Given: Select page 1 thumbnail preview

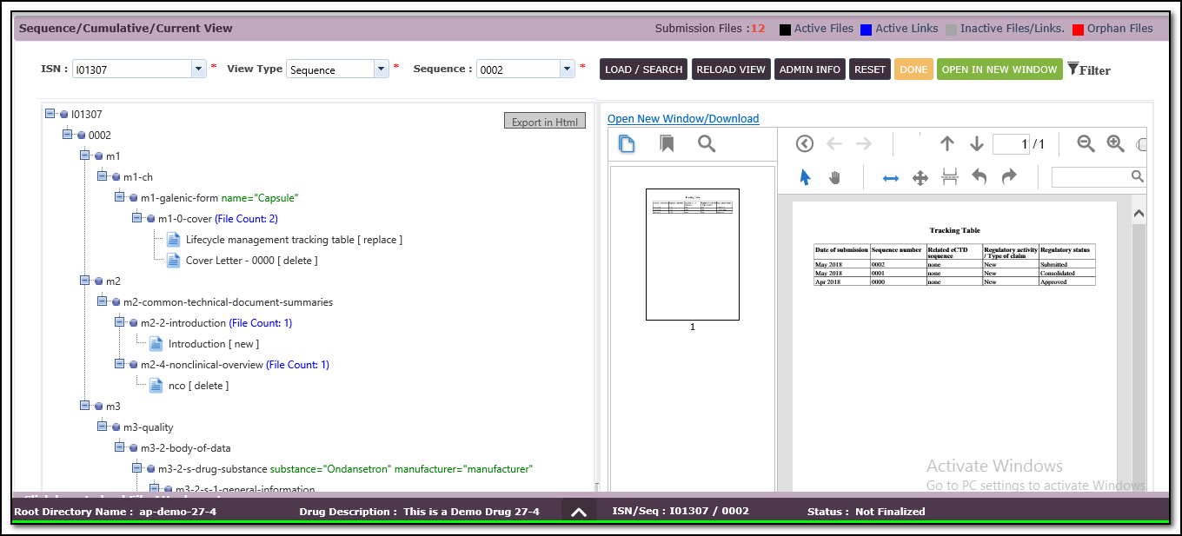Looking at the screenshot, I should pos(692,255).
